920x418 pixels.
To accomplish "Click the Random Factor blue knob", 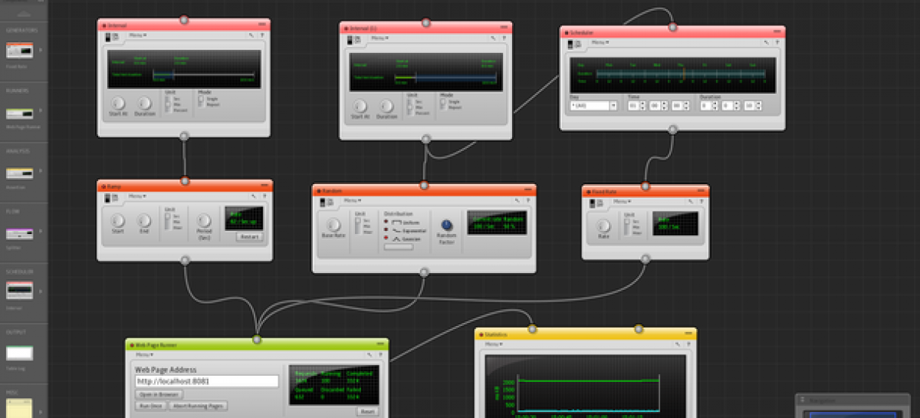I will coord(448,225).
